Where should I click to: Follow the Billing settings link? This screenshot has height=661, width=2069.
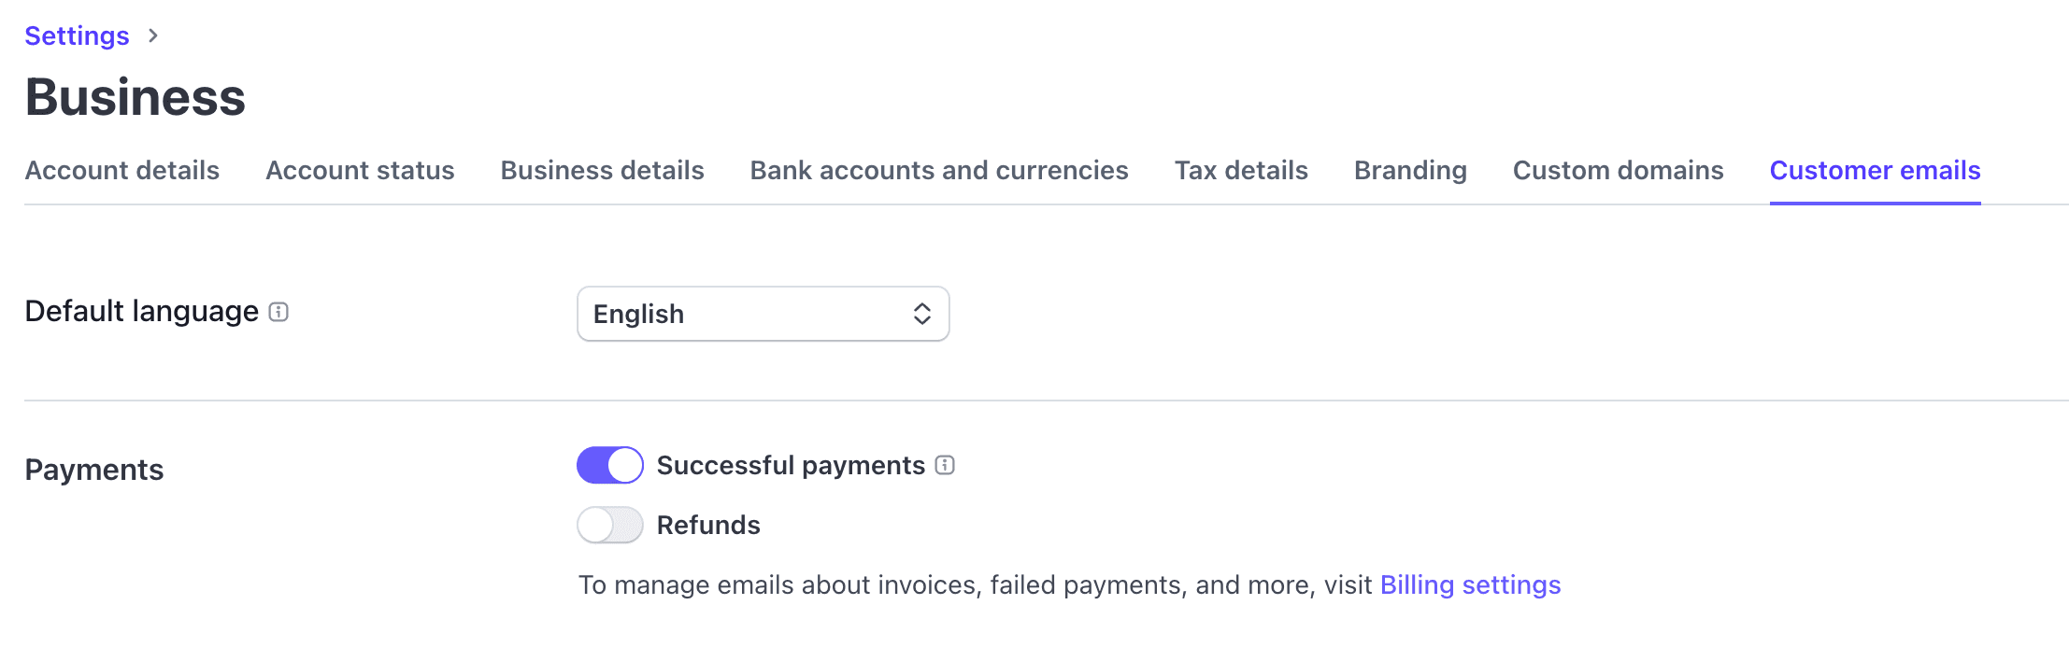tap(1470, 585)
